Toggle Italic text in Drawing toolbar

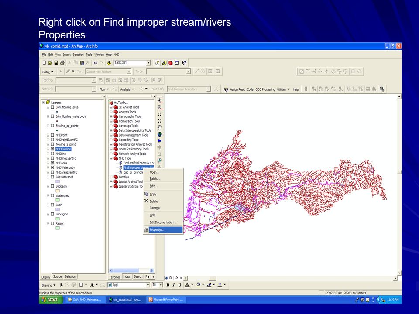(174, 285)
